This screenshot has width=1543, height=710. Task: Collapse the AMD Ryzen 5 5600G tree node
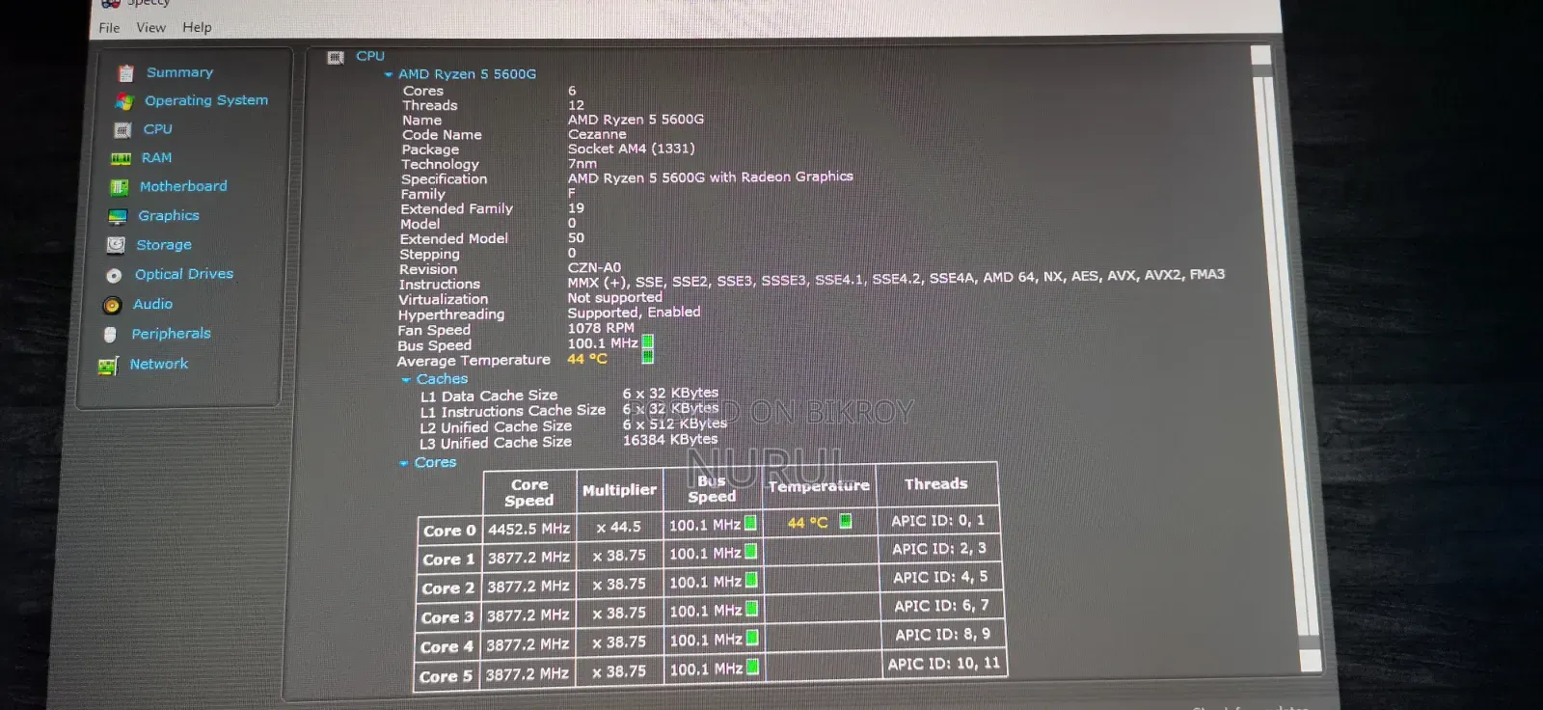tap(389, 74)
